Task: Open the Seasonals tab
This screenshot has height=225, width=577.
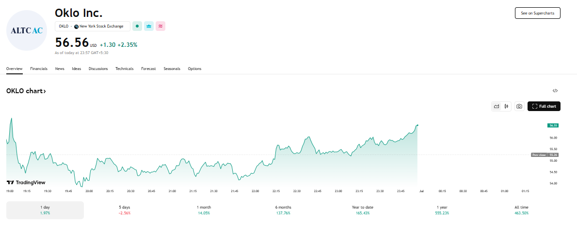Action: (172, 69)
